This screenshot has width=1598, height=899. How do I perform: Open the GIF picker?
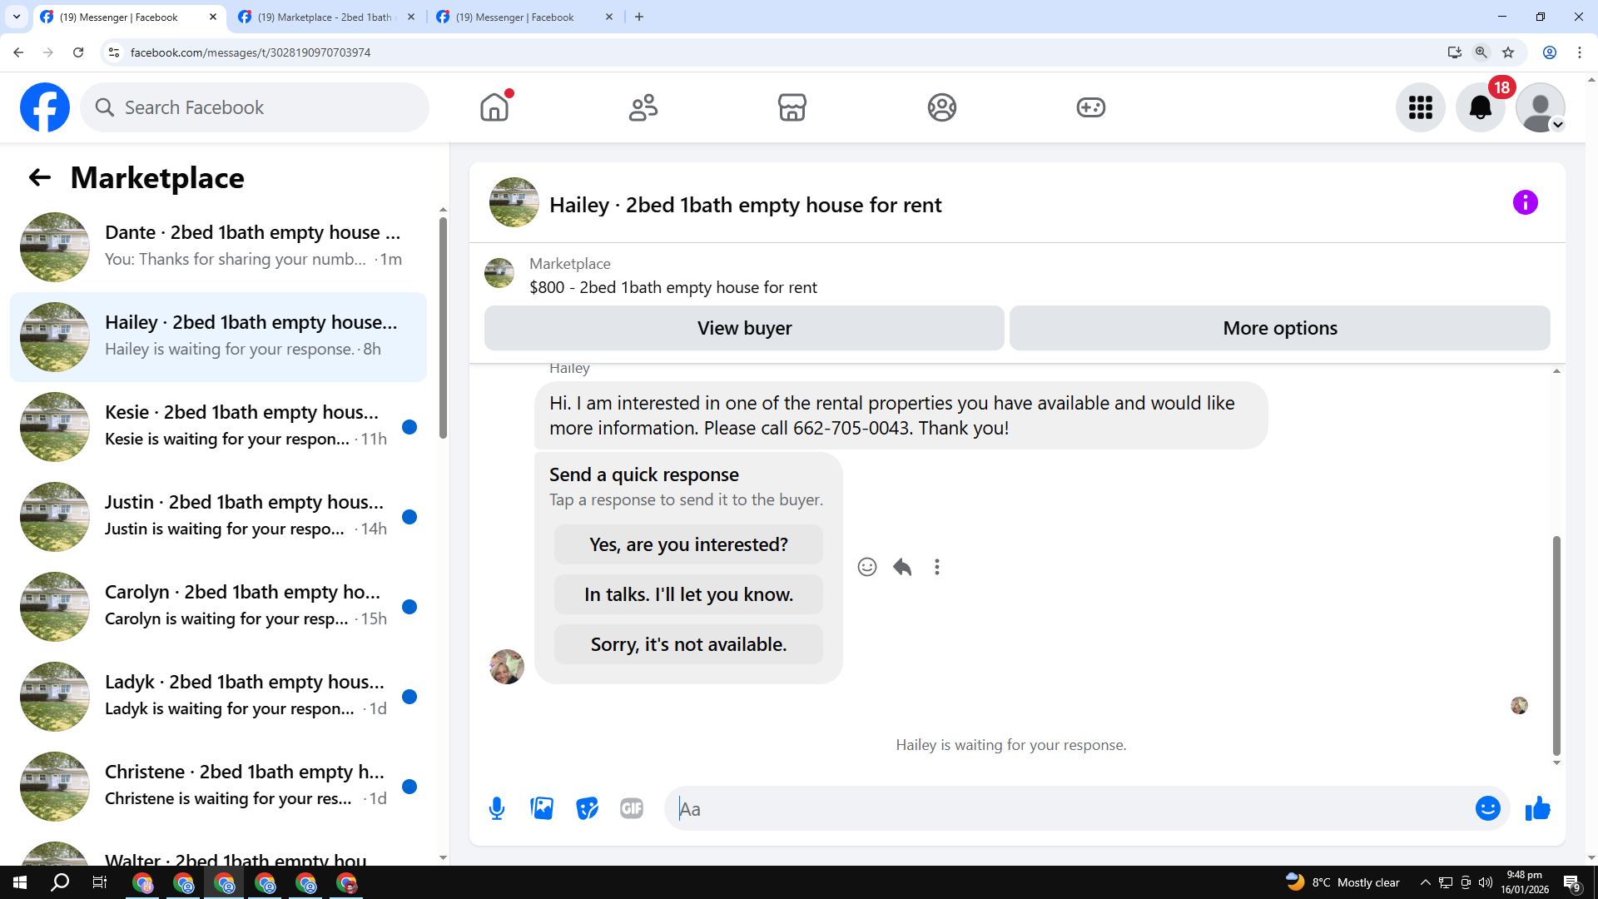coord(632,808)
